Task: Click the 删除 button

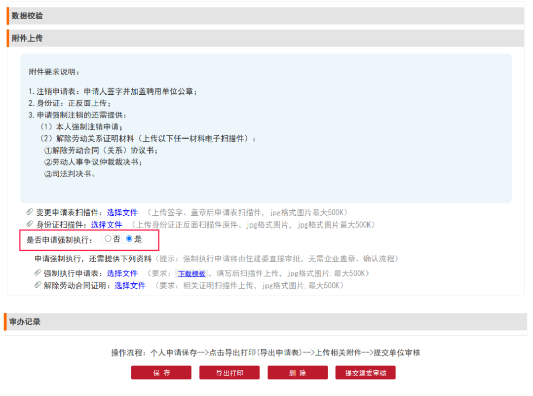Action: click(x=298, y=373)
